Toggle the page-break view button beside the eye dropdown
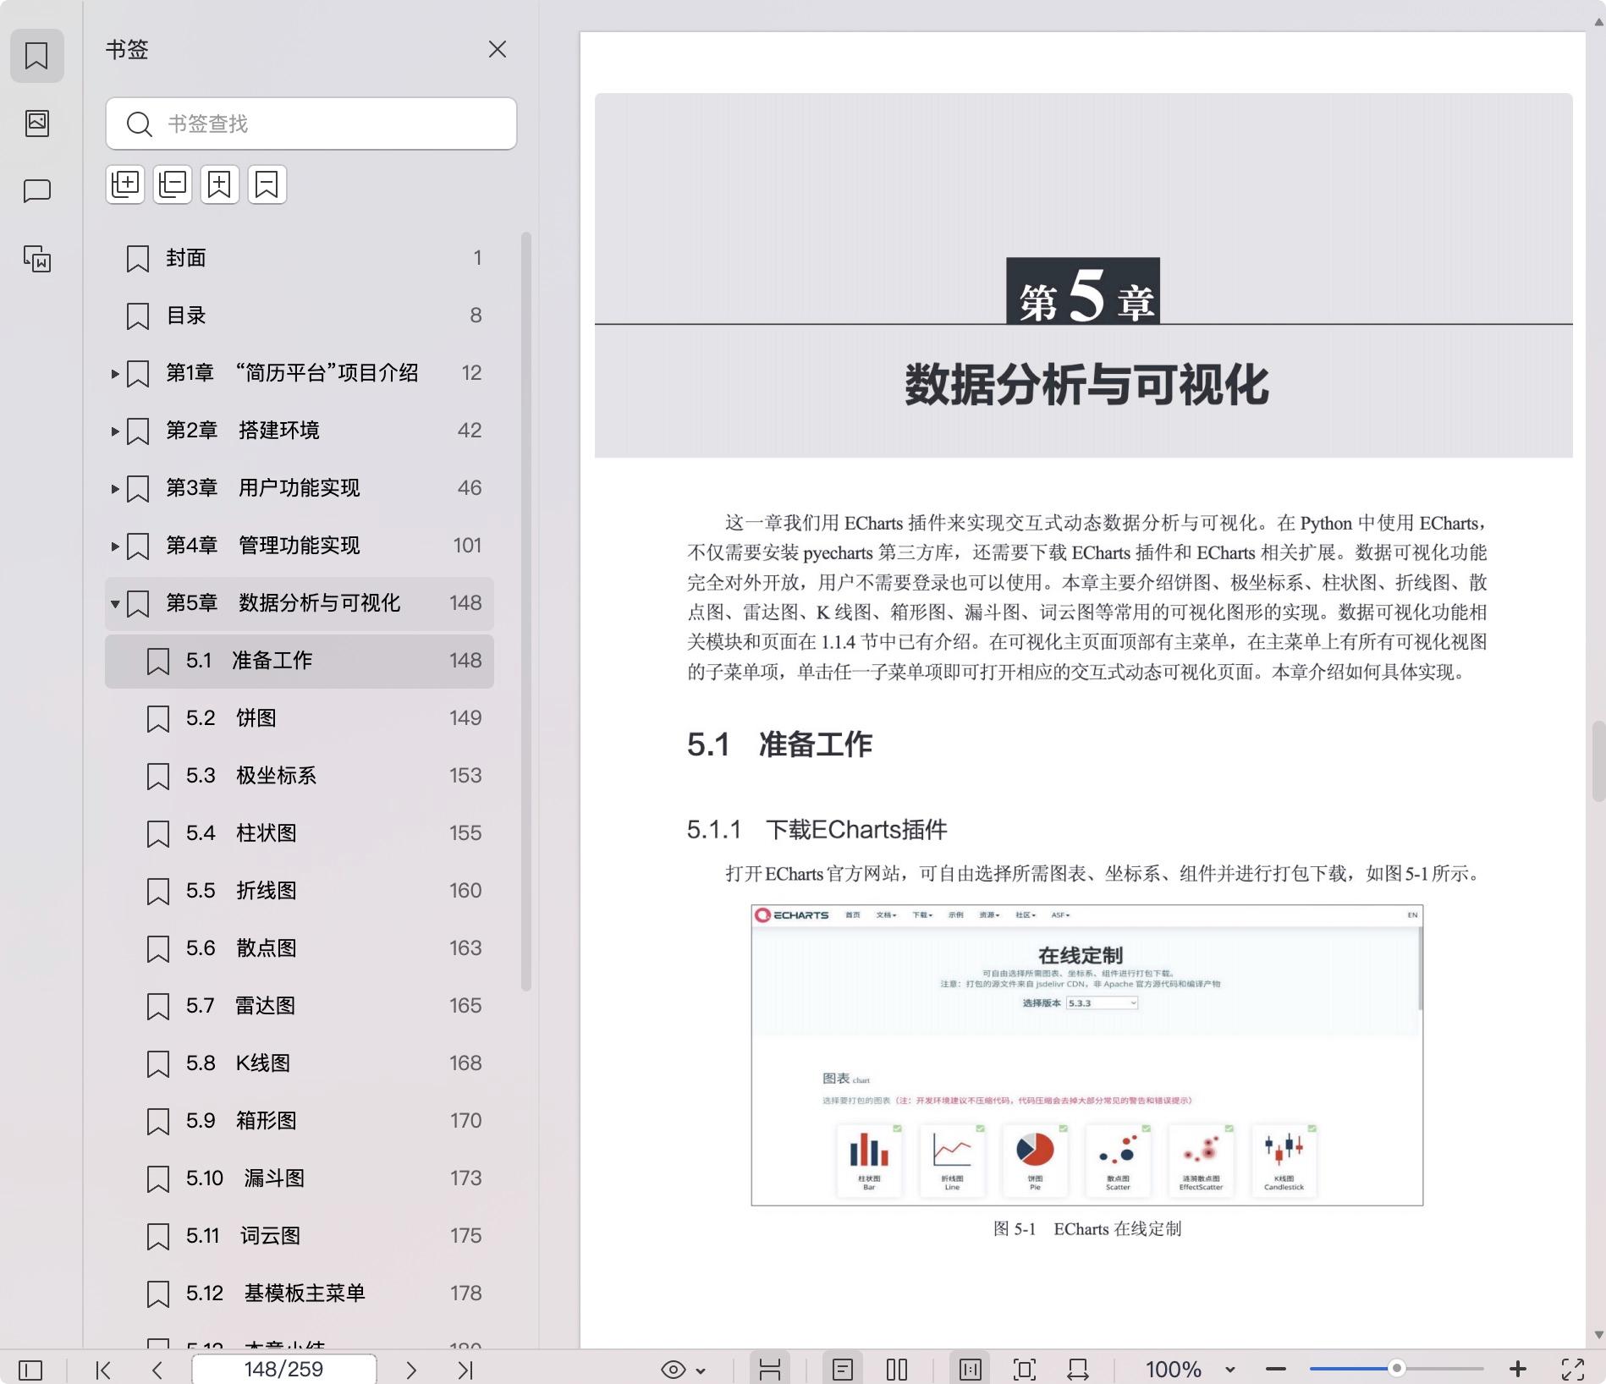The width and height of the screenshot is (1606, 1384). tap(770, 1370)
